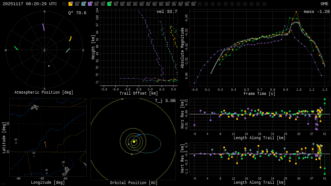The width and height of the screenshot is (331, 186).
Task: Click the mass -1.28 readout
Action: (x=316, y=12)
